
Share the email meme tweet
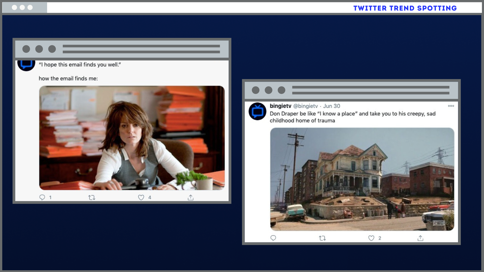tap(191, 198)
